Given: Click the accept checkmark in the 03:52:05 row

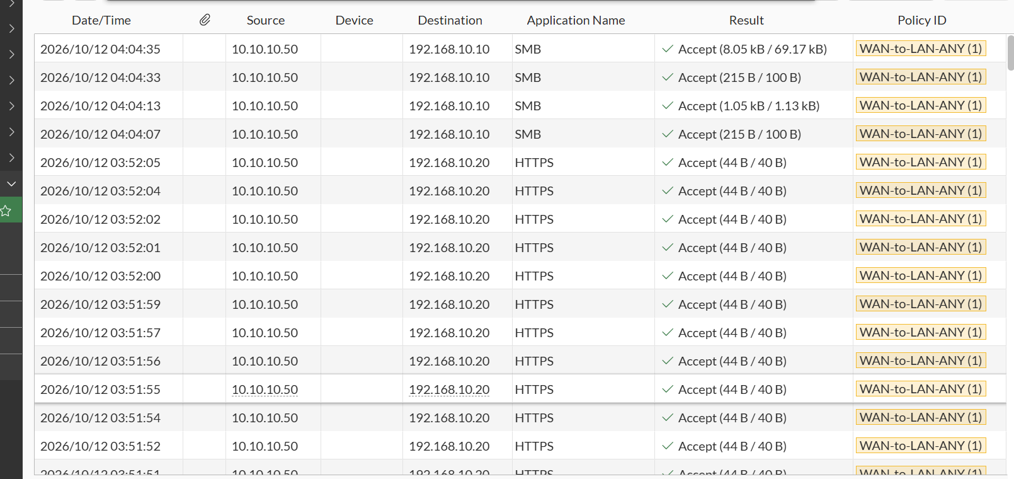Looking at the screenshot, I should 668,162.
